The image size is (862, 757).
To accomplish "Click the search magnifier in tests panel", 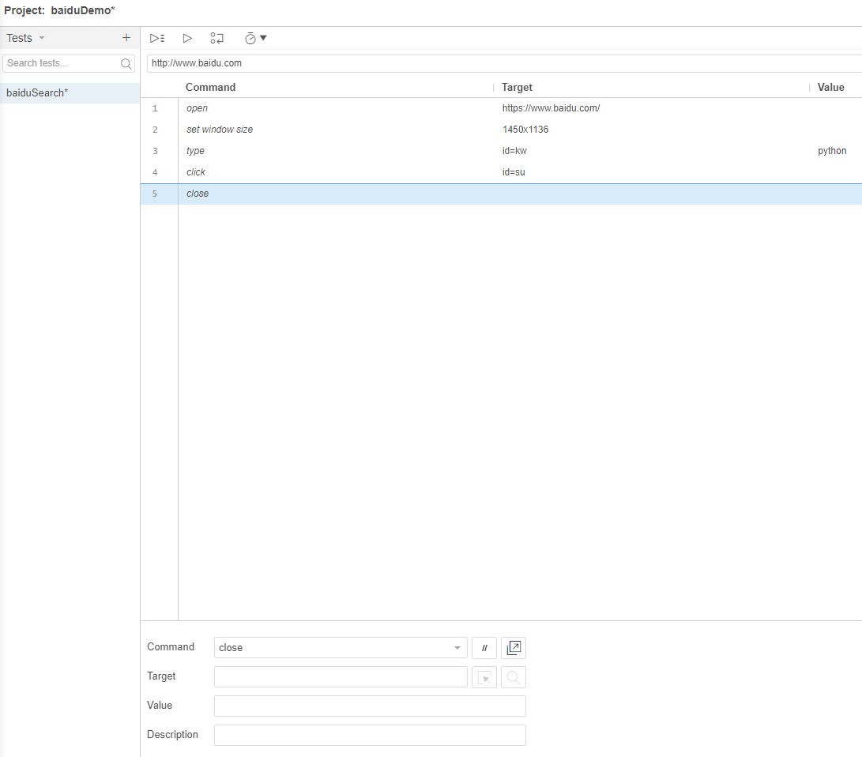I will (126, 64).
